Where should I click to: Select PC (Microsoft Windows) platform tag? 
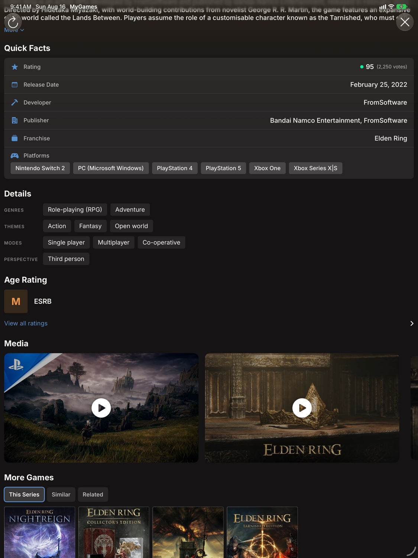pyautogui.click(x=111, y=168)
